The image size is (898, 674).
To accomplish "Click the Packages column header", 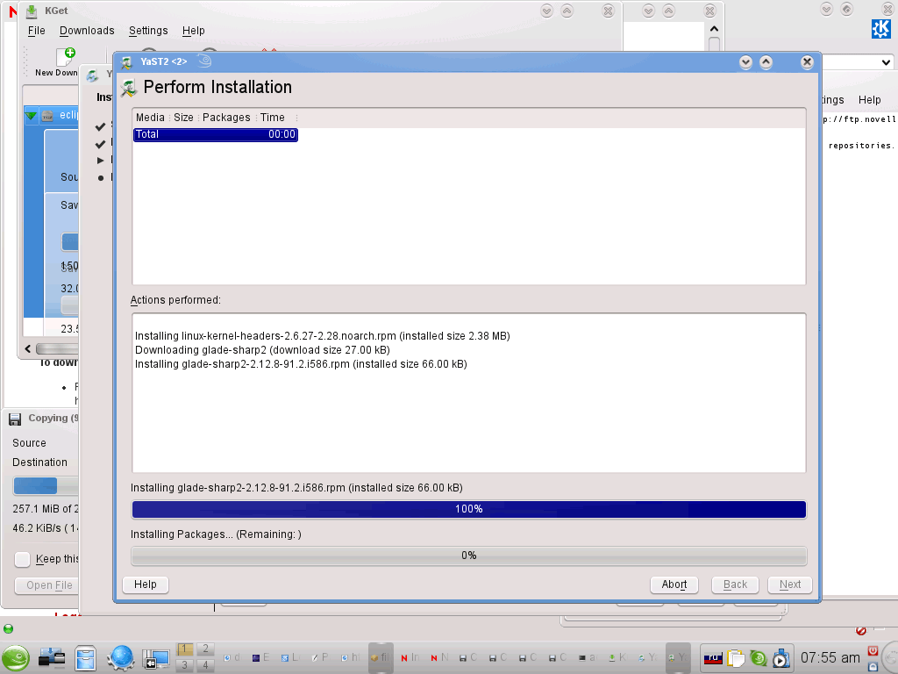I will (226, 118).
